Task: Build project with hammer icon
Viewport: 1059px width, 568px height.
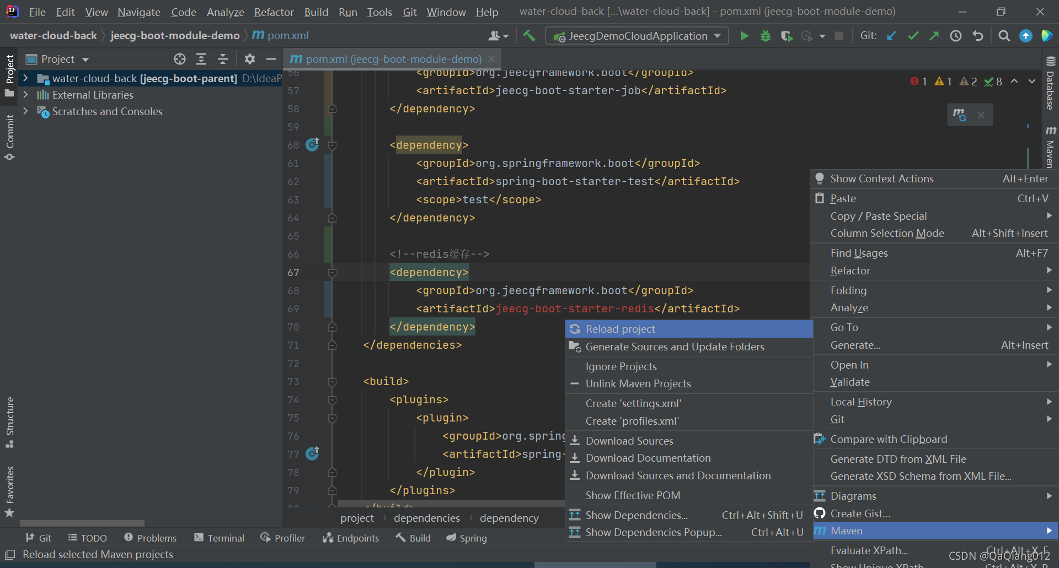Action: (x=529, y=36)
